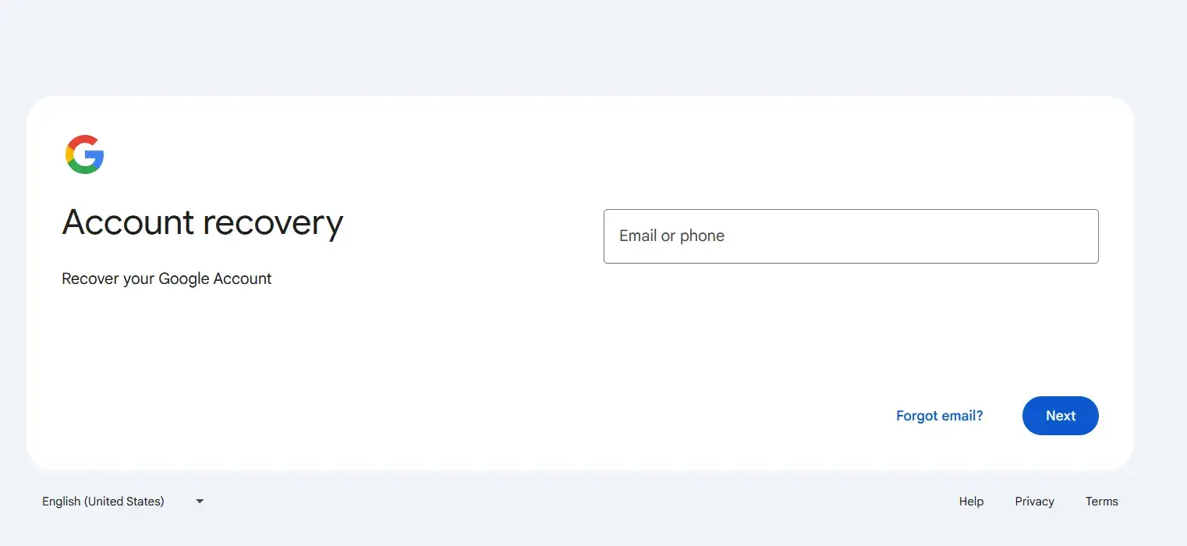Open the Terms footer link

1102,502
